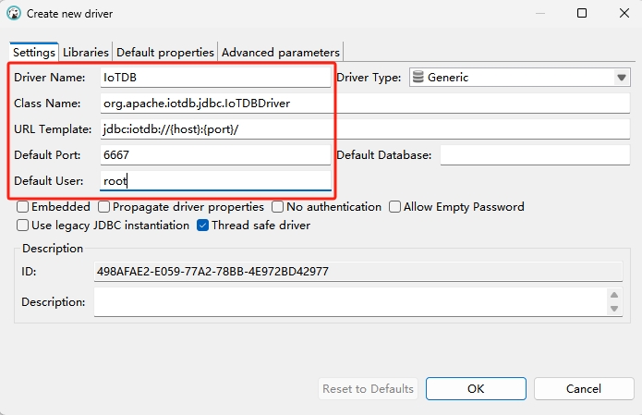Open the Default properties tab
This screenshot has width=642, height=415.
pyautogui.click(x=165, y=53)
